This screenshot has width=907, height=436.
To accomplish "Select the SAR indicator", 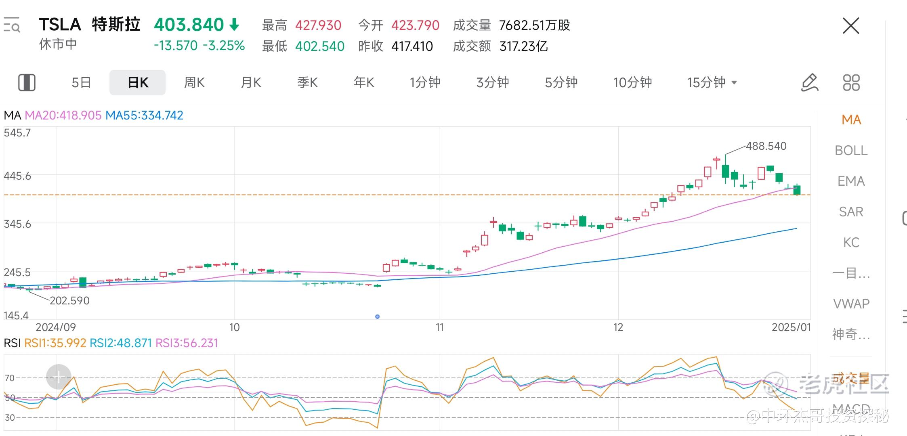I will (851, 212).
